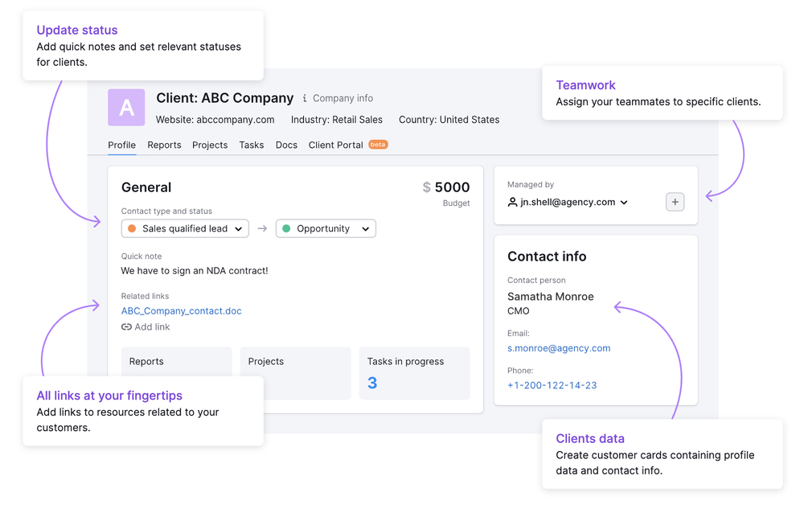
Task: Click the ABC Company avatar letter
Action: click(125, 107)
